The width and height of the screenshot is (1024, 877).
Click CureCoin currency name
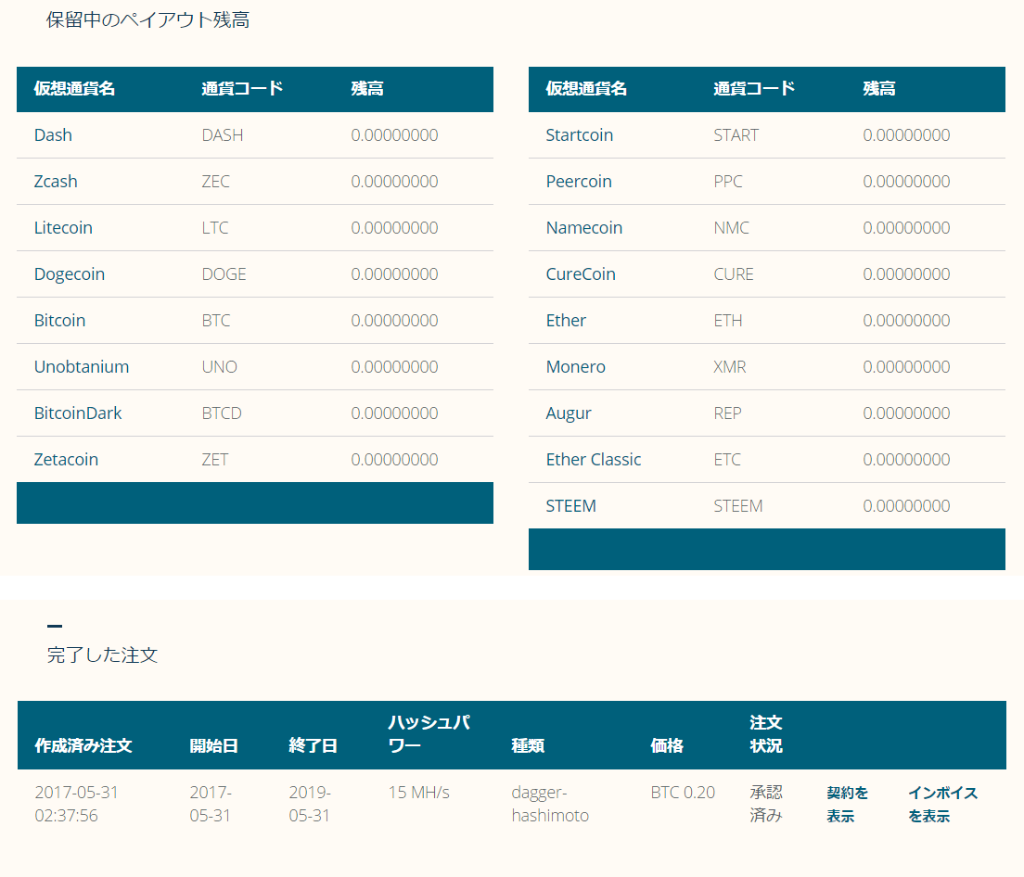581,274
